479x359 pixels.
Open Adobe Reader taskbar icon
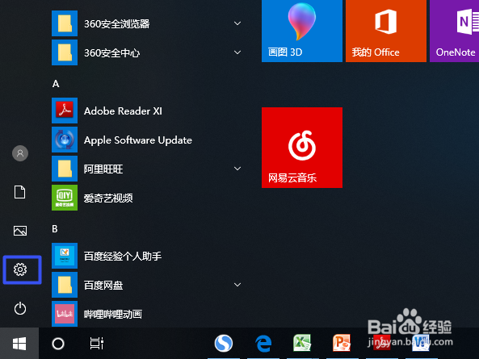tap(382, 343)
